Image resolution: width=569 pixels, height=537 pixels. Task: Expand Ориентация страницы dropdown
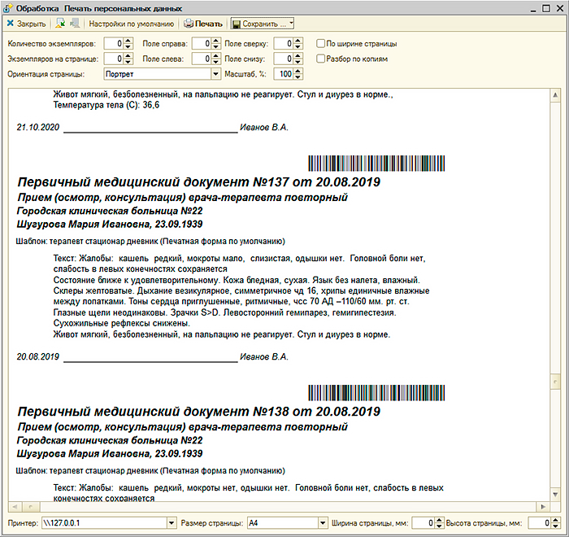point(216,74)
